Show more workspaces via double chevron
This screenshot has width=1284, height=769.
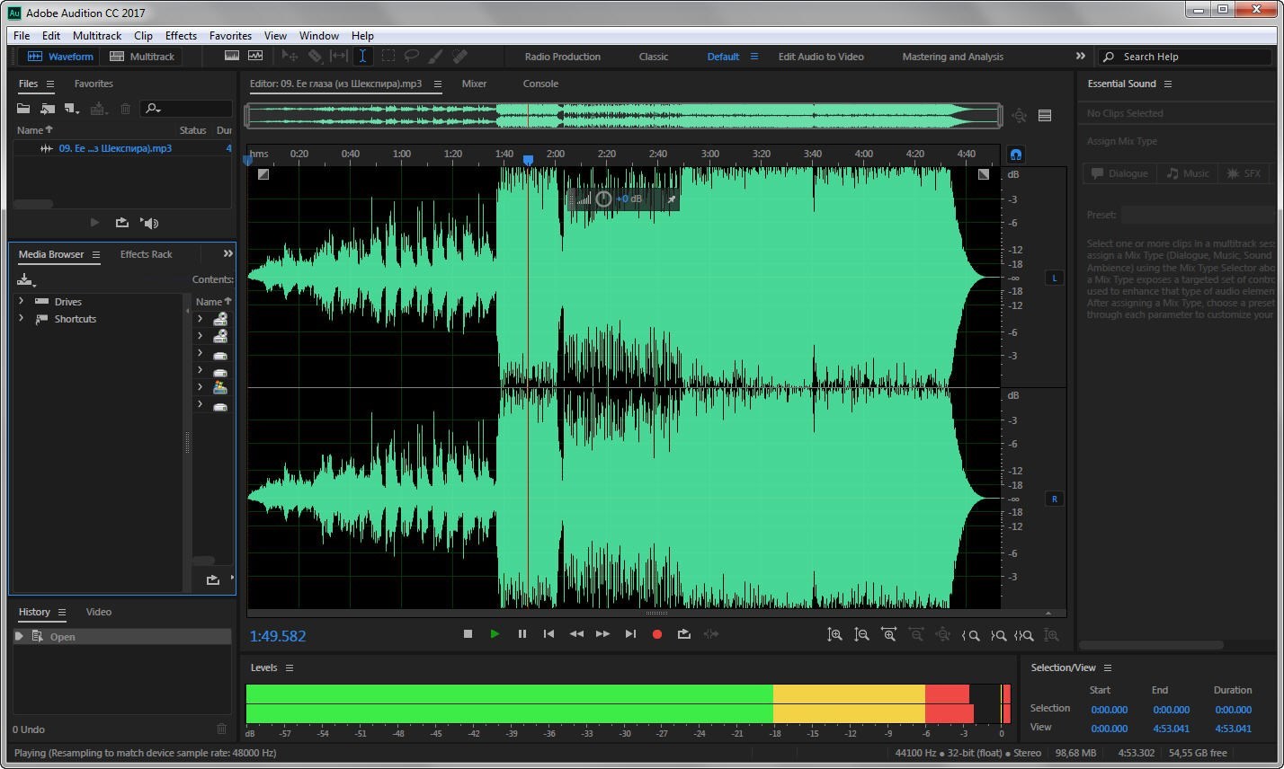(1080, 56)
